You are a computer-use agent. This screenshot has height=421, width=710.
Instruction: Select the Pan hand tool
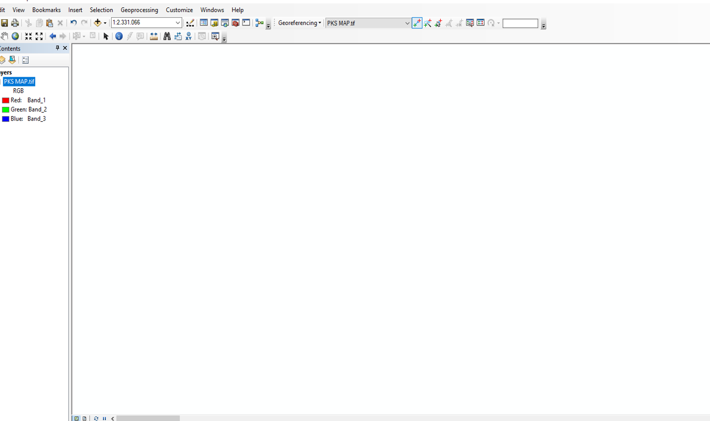pyautogui.click(x=5, y=36)
